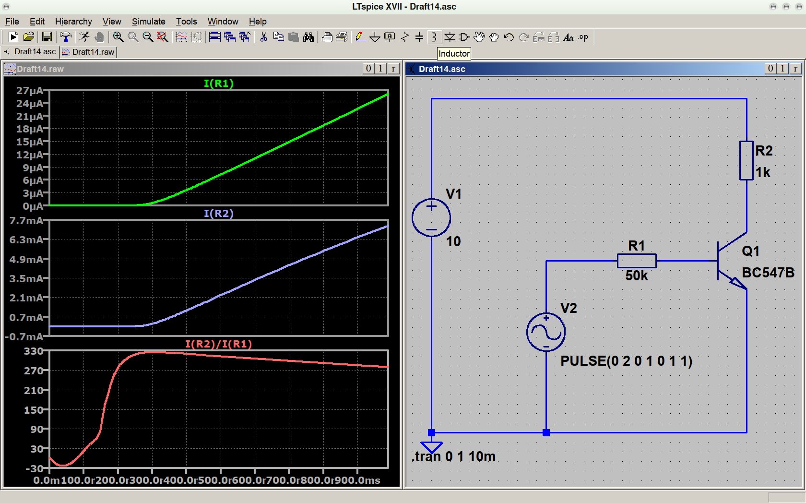Open the View menu
The width and height of the screenshot is (806, 503).
(112, 22)
